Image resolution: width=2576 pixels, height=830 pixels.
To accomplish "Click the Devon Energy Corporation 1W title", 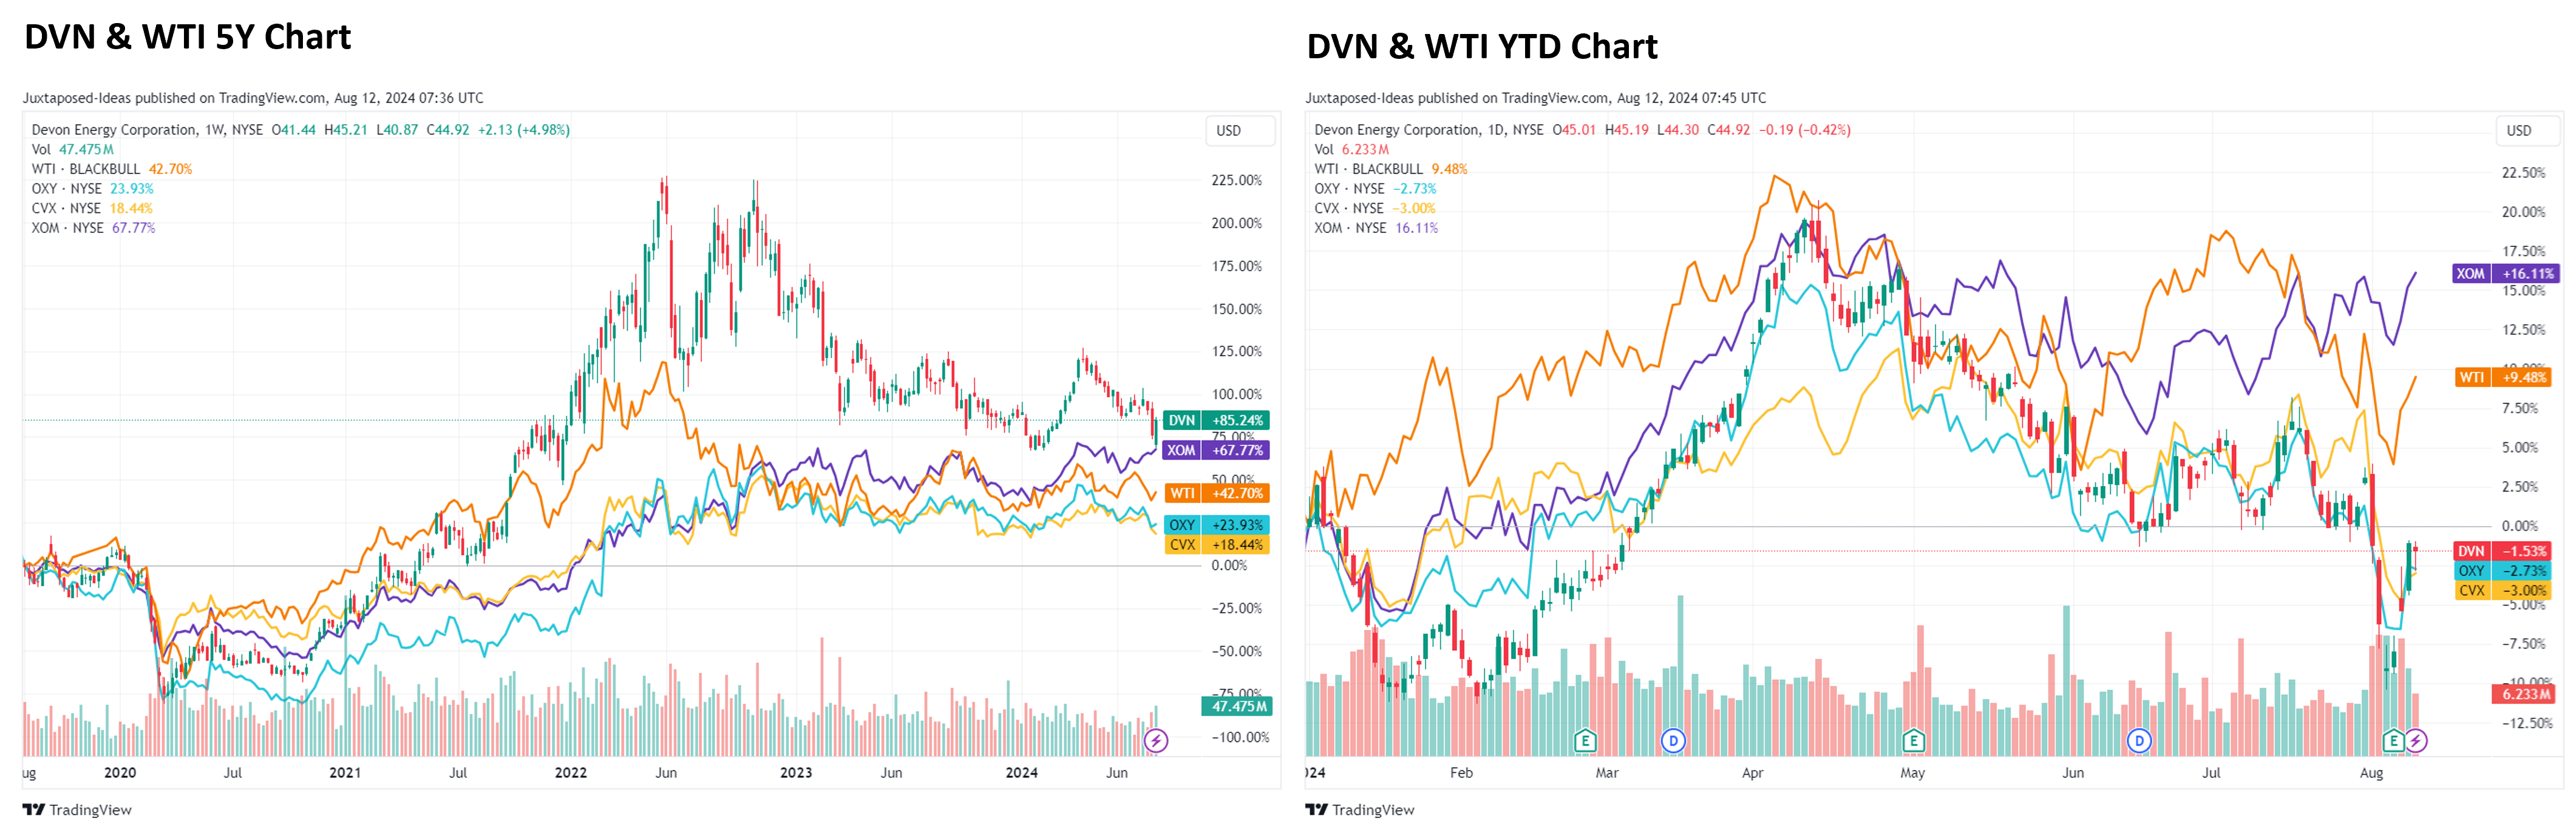I will (147, 130).
